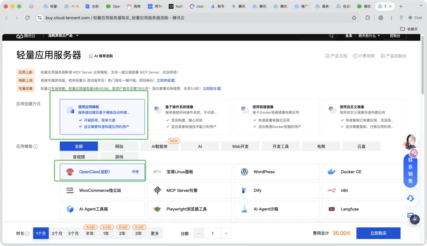Screen dimensions: 427x246
Task: Decrease the 台数 quantity
Action: pyautogui.click(x=199, y=233)
